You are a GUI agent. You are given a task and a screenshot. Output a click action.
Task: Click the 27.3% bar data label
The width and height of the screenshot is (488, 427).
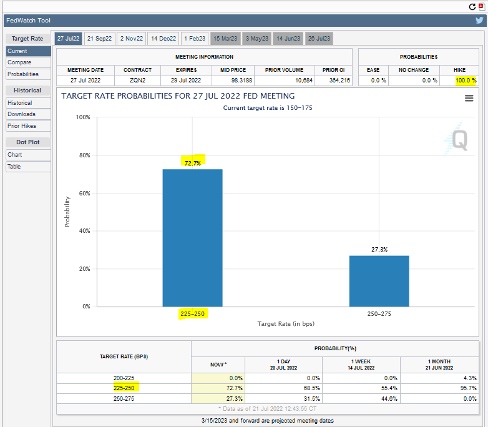(379, 250)
